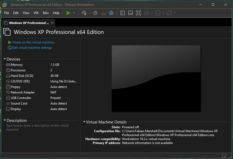Select the CD/DVD (IDE) label
Screen dimensions: 233x159
[20, 81]
